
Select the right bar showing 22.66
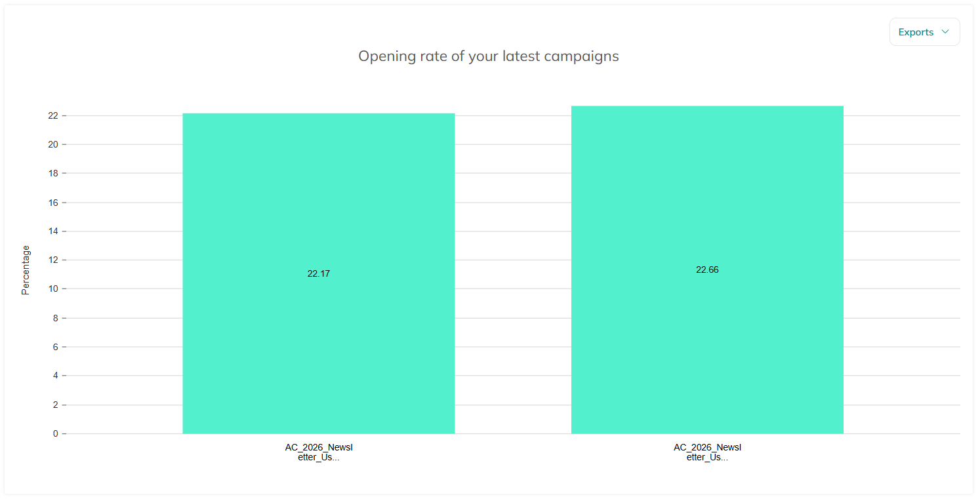click(x=707, y=269)
